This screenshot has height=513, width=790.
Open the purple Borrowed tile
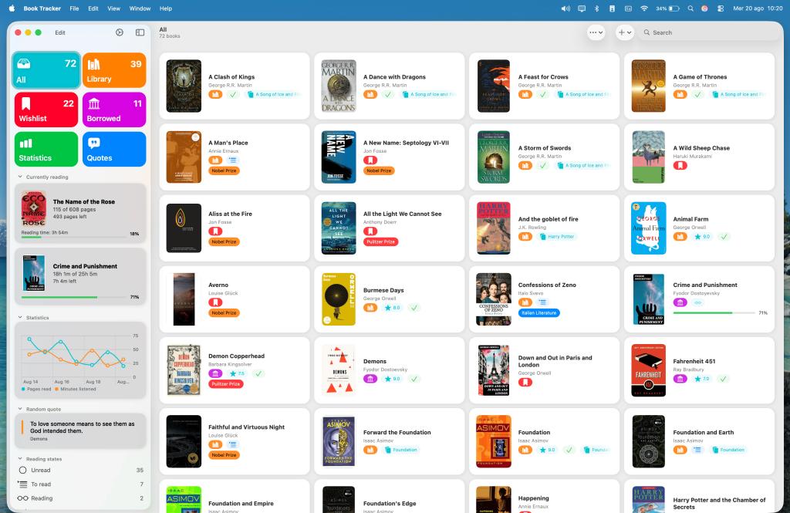[114, 110]
